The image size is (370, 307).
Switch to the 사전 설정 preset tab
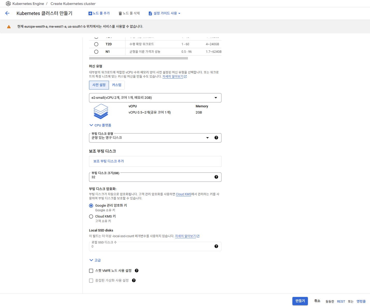point(99,85)
